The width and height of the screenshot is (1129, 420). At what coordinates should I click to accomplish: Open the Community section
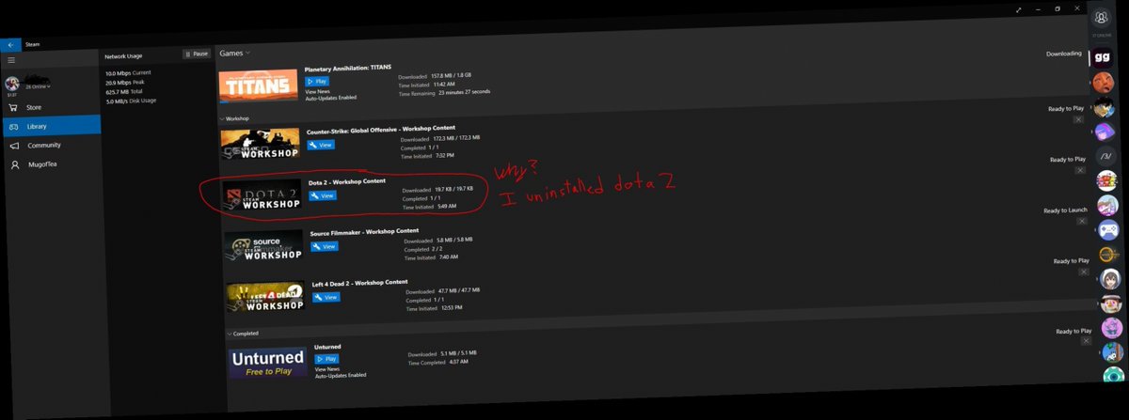(44, 146)
